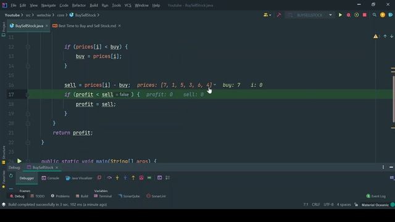Select the Java Visualizer tab

pyautogui.click(x=79, y=178)
